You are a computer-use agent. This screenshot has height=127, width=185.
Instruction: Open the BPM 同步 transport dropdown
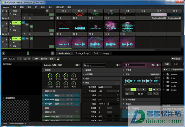tap(155, 75)
